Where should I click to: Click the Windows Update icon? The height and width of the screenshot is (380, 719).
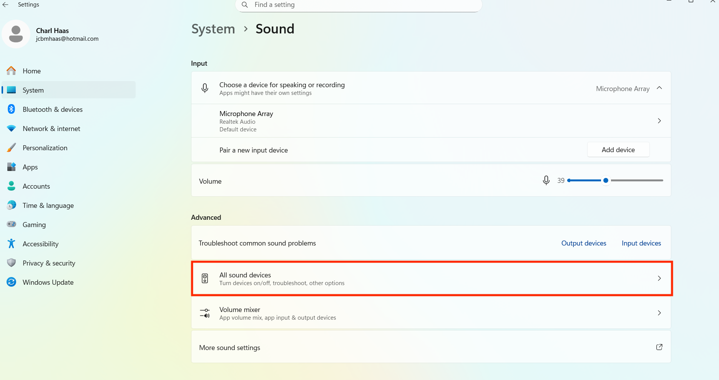click(11, 282)
